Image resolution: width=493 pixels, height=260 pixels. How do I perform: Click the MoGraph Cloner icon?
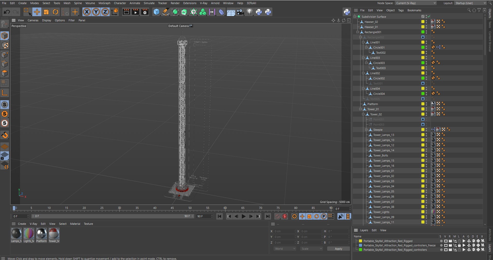203,12
